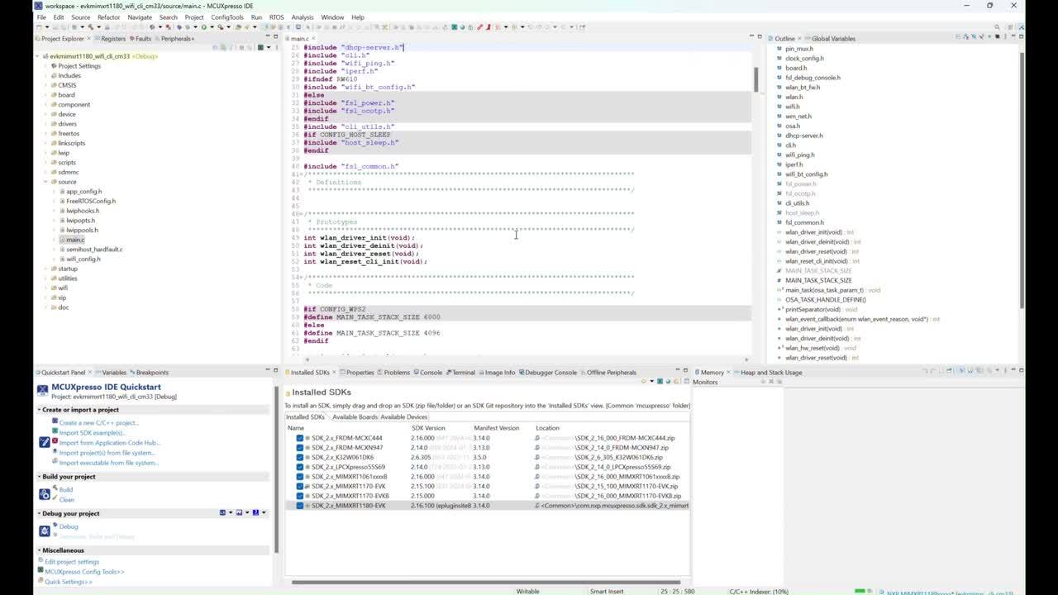This screenshot has height=595, width=1058.
Task: Toggle the SDK_2.x_K32W061DK6 checkbox
Action: pos(299,457)
